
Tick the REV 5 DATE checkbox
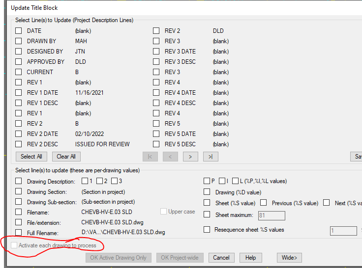coord(156,134)
